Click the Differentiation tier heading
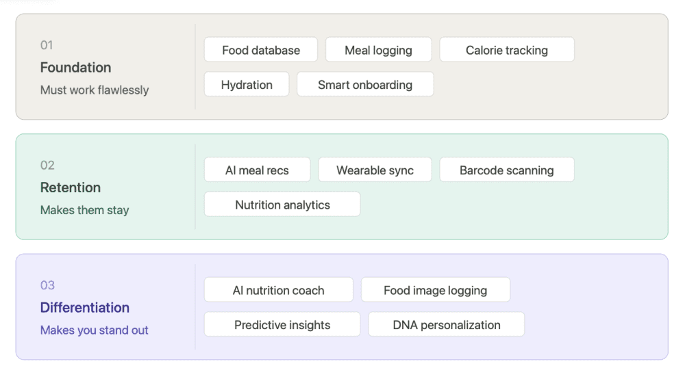Screen dimensions: 685x379 [85, 308]
